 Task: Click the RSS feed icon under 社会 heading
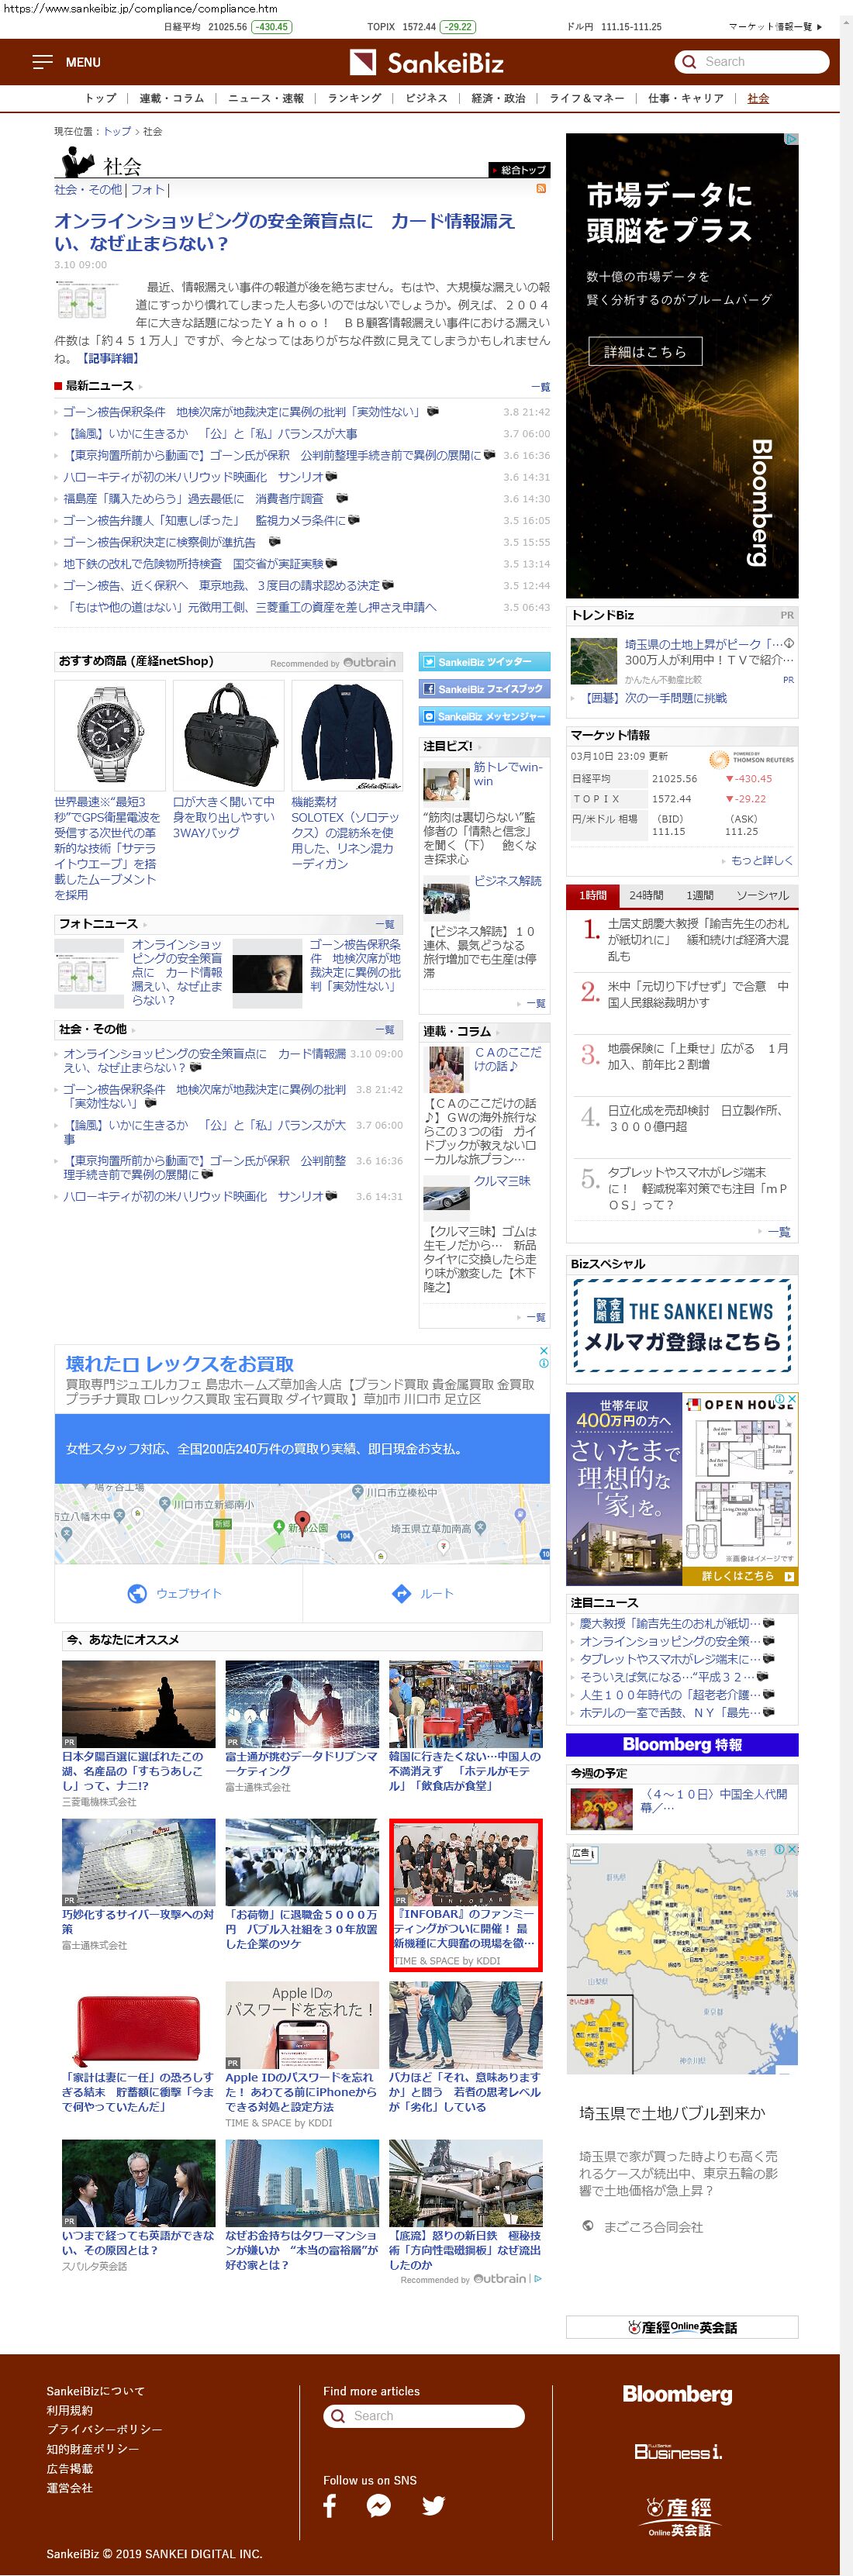(541, 188)
